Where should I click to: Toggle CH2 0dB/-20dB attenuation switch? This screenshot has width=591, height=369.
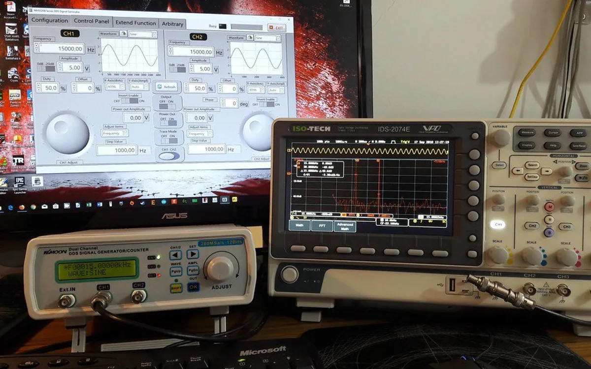178,70
